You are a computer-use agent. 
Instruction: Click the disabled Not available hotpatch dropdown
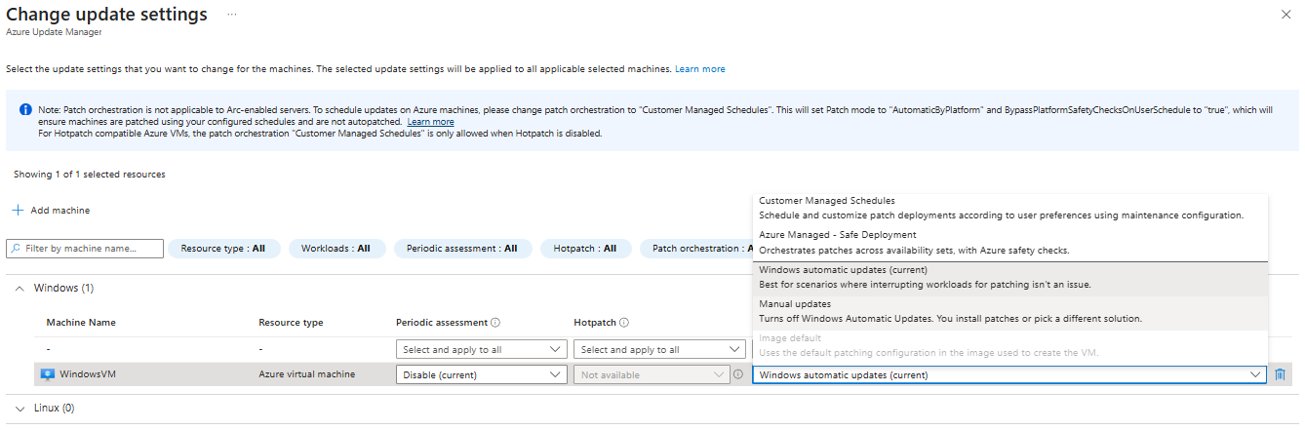pos(652,374)
